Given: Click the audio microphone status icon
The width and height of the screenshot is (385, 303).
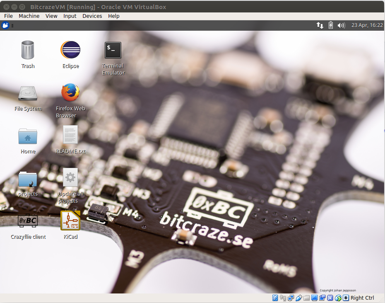Looking at the screenshot, I should (x=283, y=298).
